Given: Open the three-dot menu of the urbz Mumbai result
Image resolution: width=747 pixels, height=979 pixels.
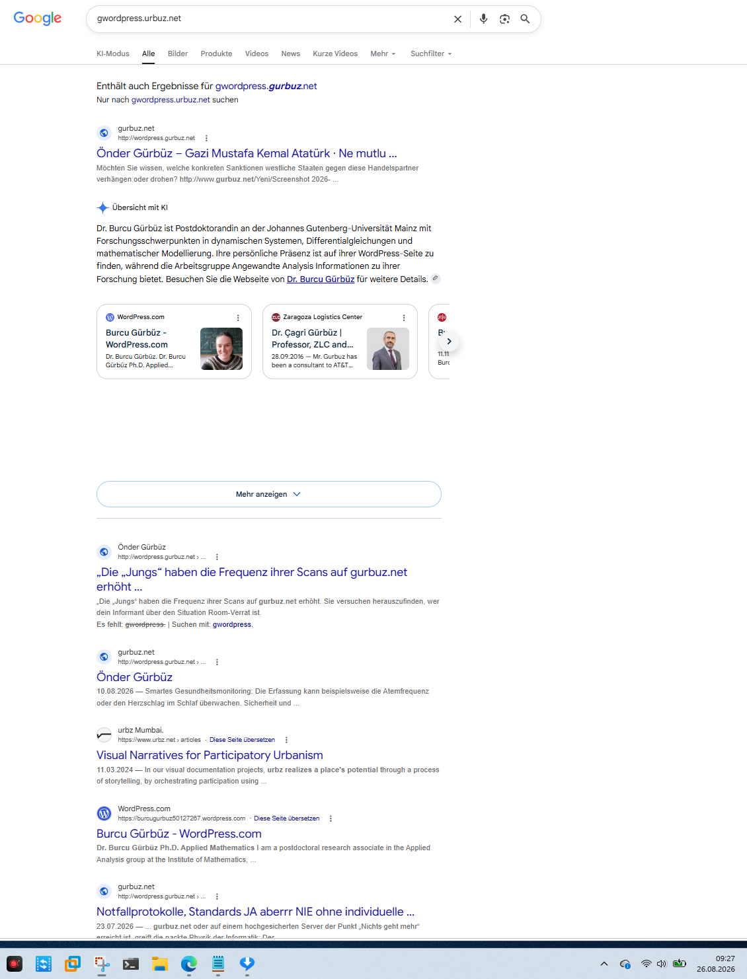Looking at the screenshot, I should point(286,740).
